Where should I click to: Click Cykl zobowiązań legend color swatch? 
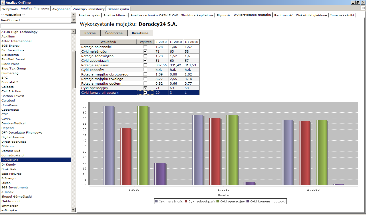pyautogui.click(x=186, y=202)
